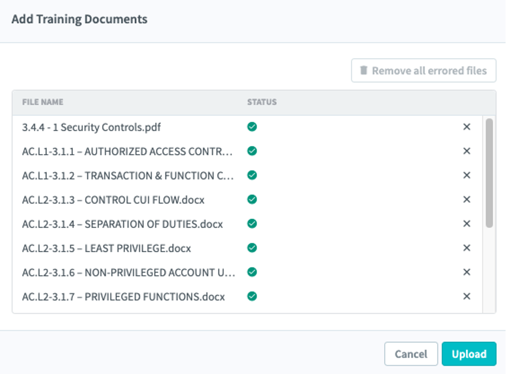Click status checkmark for LEAST PRIVILEGE.docx

click(x=252, y=248)
